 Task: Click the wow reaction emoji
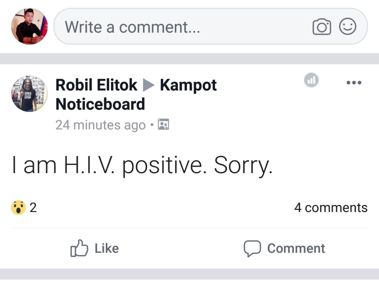click(18, 208)
